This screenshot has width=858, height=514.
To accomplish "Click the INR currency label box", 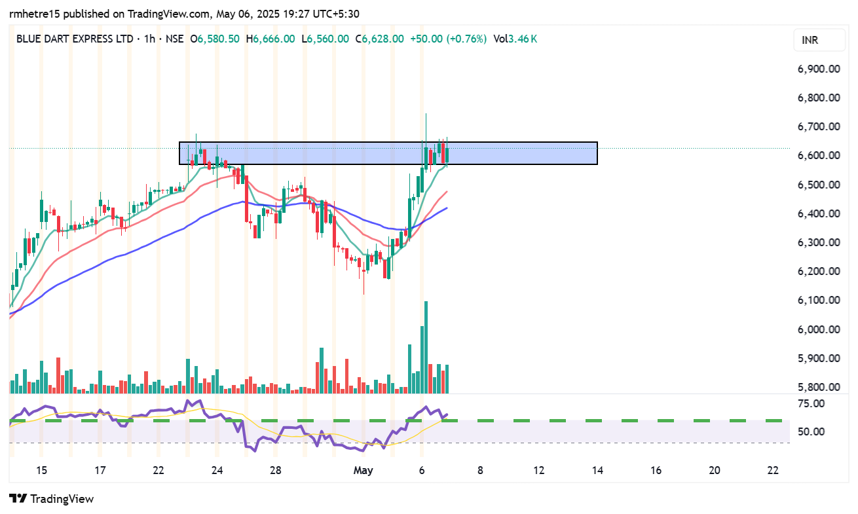I will (x=819, y=40).
